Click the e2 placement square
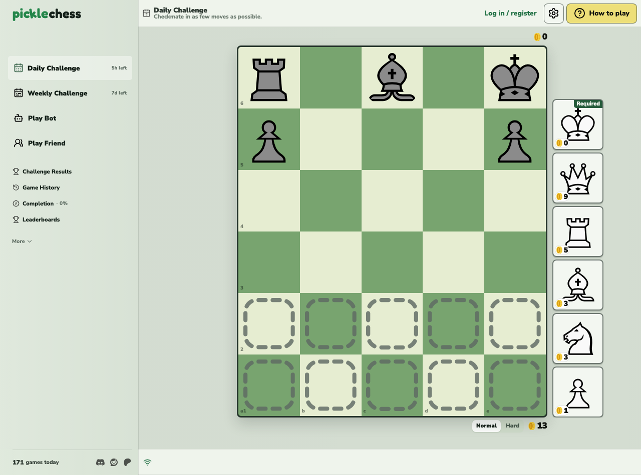The image size is (641, 475). [x=515, y=324]
